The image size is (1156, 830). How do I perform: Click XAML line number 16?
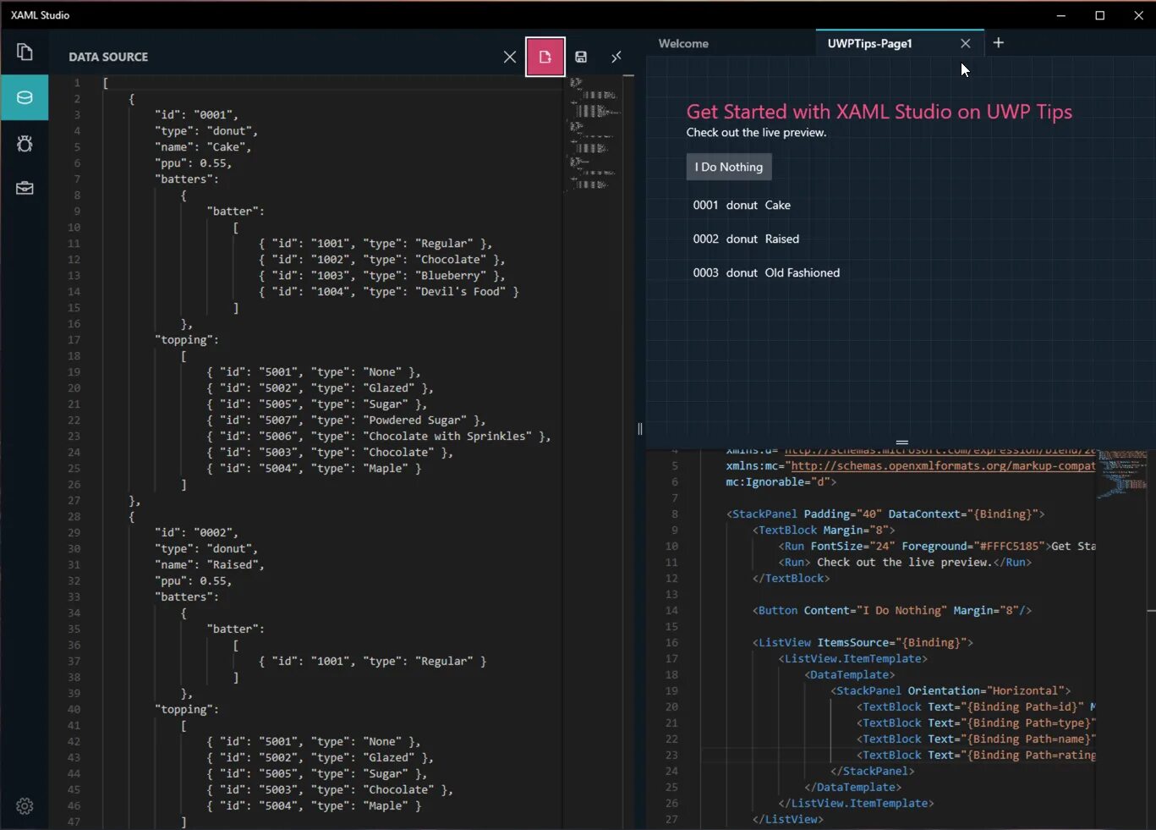coord(671,643)
